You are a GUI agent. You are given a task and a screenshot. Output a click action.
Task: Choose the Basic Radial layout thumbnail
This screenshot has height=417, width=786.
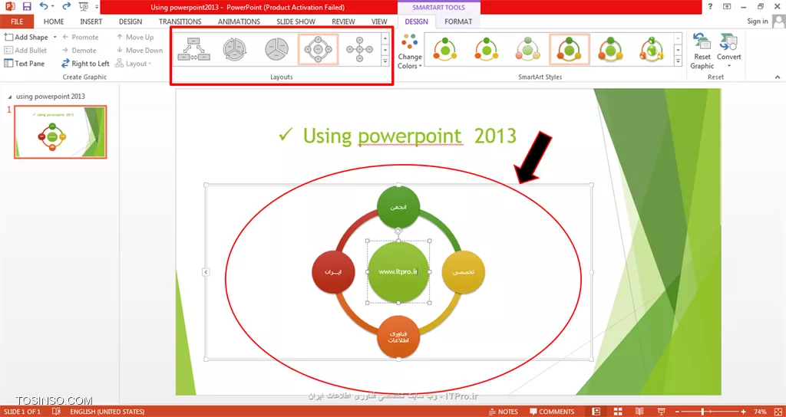coord(359,50)
